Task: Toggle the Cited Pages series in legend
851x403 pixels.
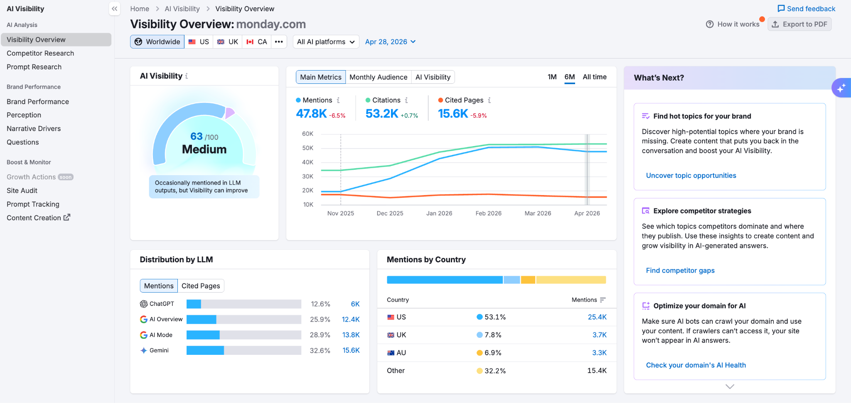Action: pos(461,100)
